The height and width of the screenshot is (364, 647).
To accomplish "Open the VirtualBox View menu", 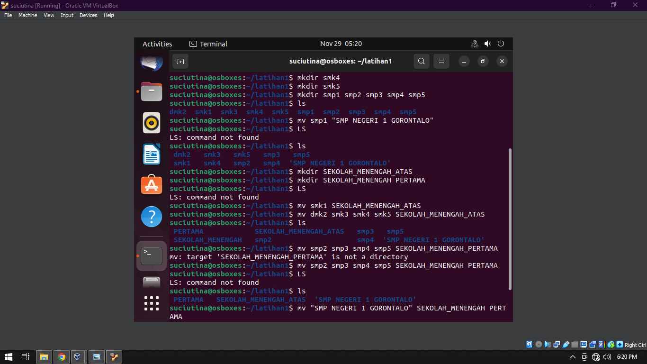I will tap(49, 15).
